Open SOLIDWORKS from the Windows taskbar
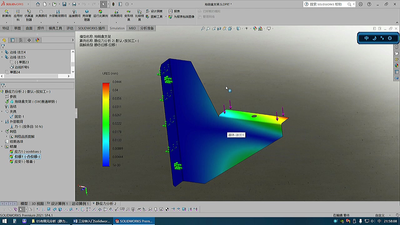400x225 pixels. (x=134, y=221)
